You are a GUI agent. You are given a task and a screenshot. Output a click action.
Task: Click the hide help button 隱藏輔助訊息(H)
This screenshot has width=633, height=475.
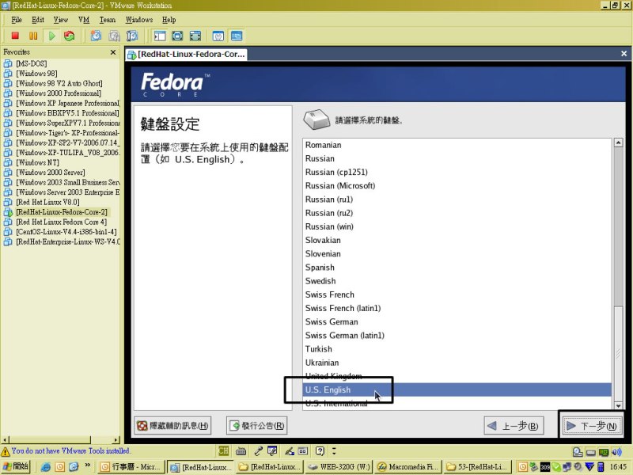(x=172, y=426)
